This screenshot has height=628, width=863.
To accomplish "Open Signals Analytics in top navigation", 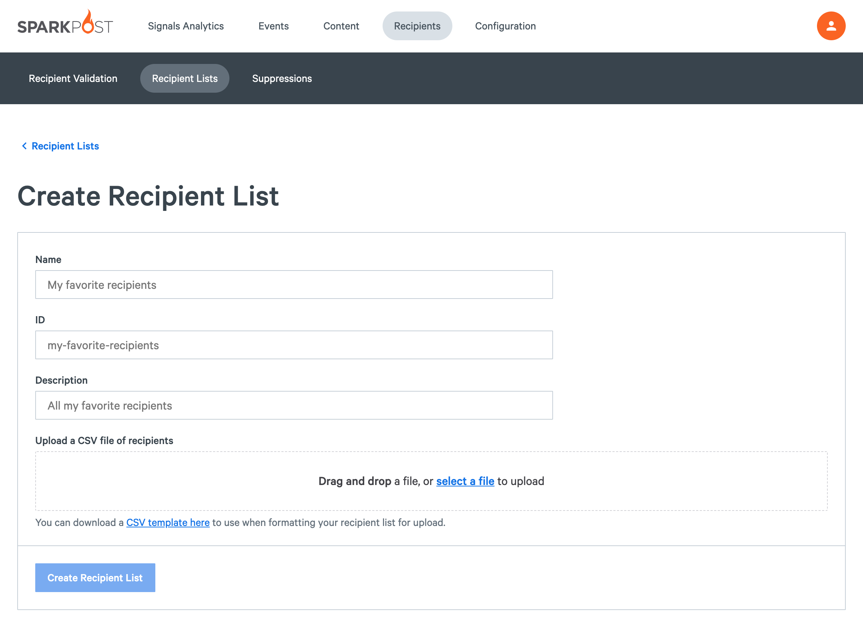I will 186,26.
